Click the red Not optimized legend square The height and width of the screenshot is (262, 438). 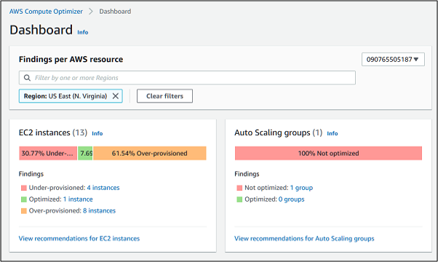tap(239, 188)
